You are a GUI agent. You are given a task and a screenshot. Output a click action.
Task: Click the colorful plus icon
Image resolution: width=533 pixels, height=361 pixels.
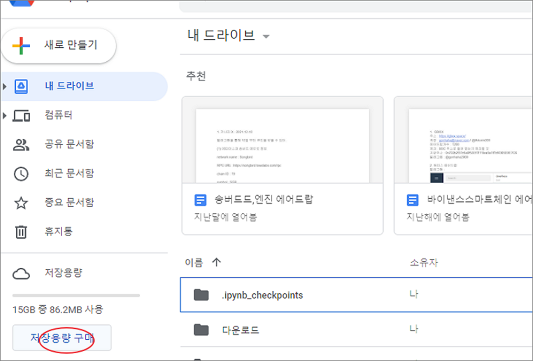pyautogui.click(x=21, y=46)
